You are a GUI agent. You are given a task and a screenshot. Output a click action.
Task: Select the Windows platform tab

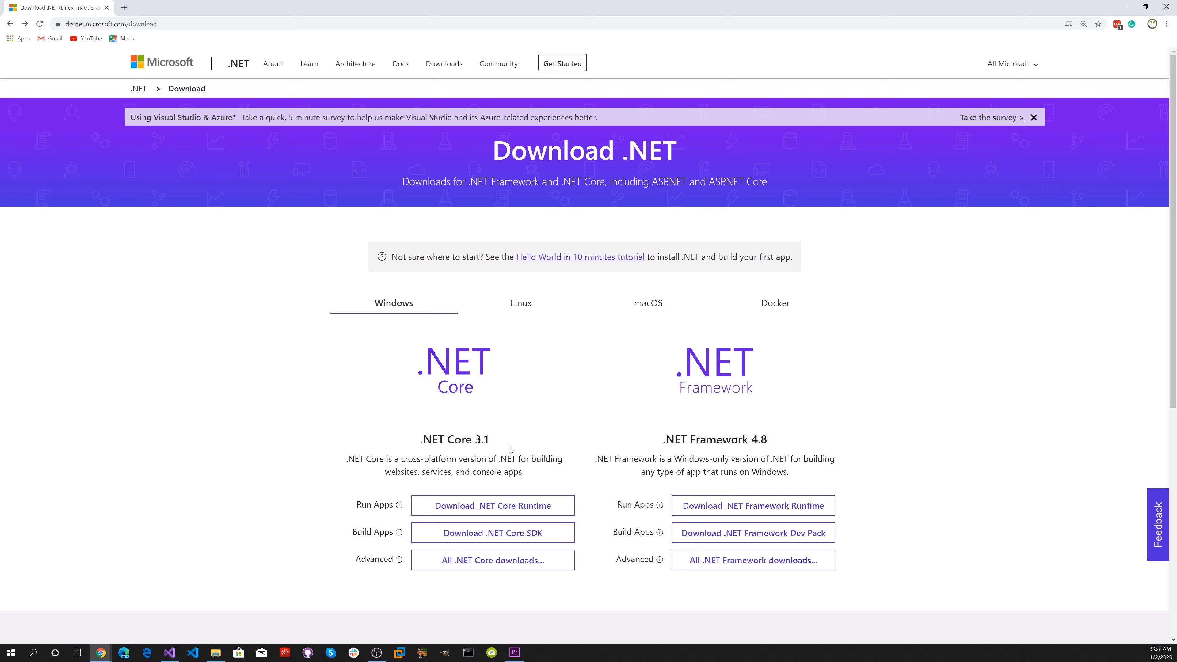click(x=393, y=303)
